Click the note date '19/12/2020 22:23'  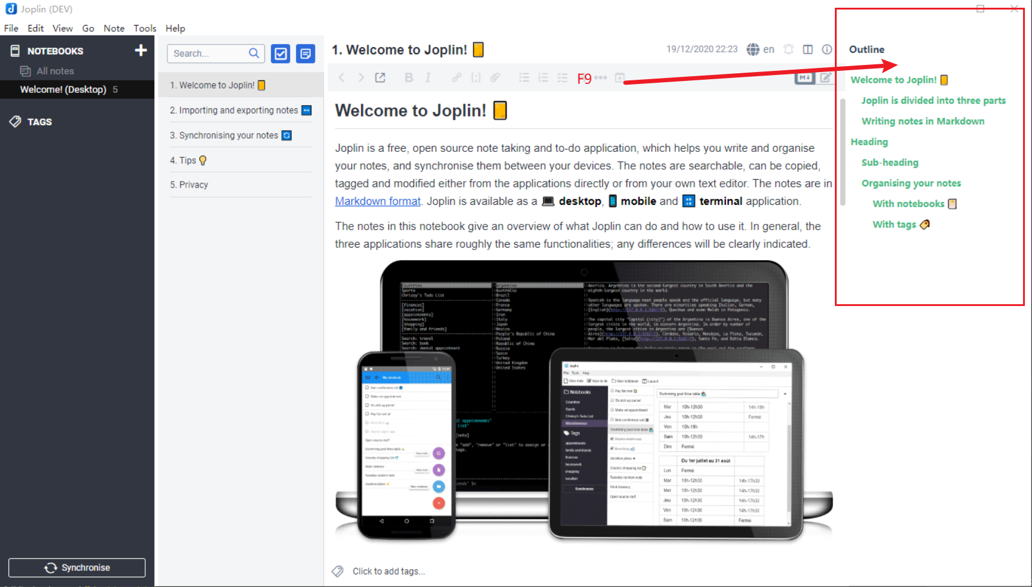pos(702,49)
